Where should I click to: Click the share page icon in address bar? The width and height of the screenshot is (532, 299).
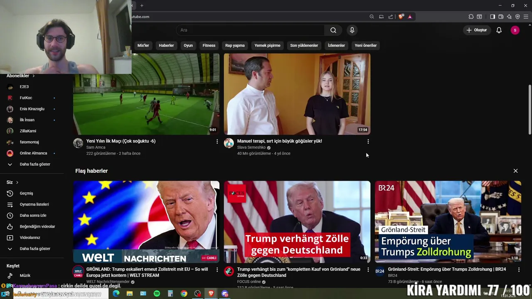[x=391, y=17]
